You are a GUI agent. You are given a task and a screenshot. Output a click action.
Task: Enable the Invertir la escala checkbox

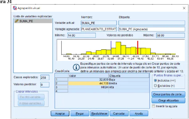(x=153, y=106)
